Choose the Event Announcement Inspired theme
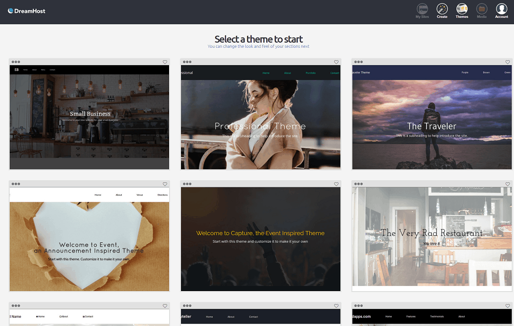Viewport: 514px width, 326px height. pyautogui.click(x=89, y=239)
